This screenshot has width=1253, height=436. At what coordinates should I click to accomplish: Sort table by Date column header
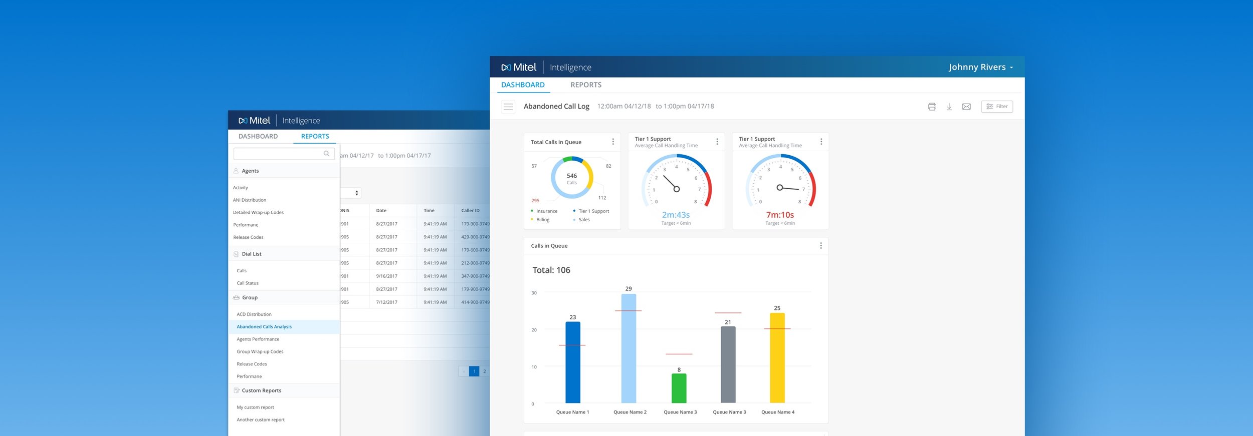381,211
